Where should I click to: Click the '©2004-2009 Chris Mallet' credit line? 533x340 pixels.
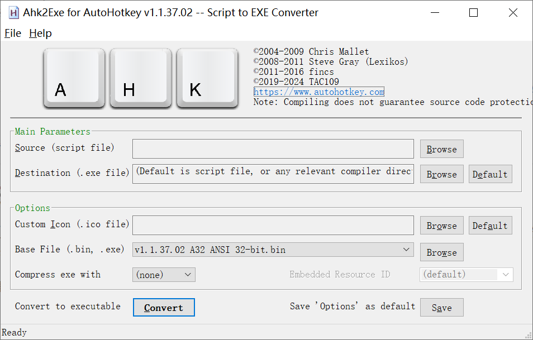311,51
